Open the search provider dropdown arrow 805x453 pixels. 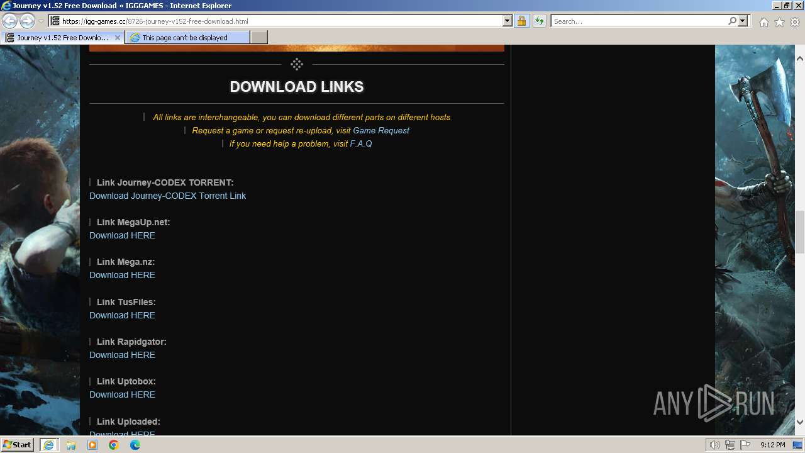pyautogui.click(x=743, y=21)
